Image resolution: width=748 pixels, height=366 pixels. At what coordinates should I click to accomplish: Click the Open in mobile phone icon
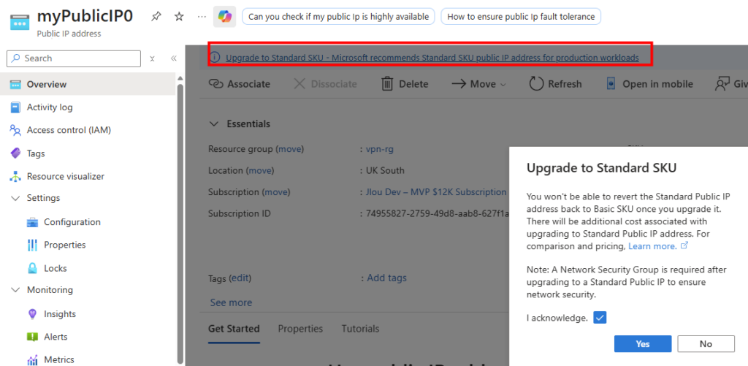(x=611, y=84)
